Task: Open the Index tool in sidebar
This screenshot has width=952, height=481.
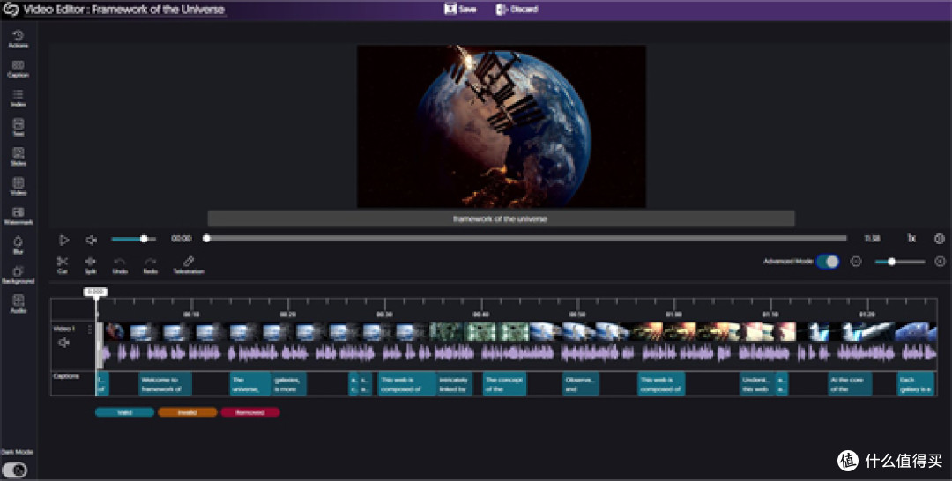Action: pyautogui.click(x=19, y=99)
